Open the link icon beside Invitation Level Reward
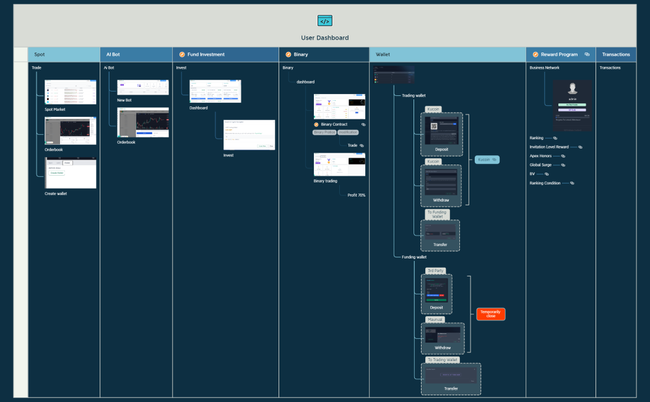Screen dimensions: 650x402 pyautogui.click(x=580, y=147)
